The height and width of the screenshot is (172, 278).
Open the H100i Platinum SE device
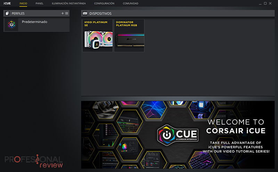click(98, 36)
